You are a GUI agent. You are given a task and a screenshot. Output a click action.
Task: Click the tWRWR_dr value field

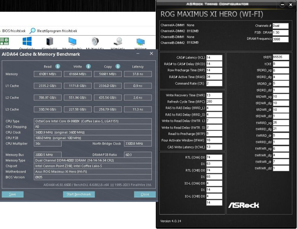point(281,162)
